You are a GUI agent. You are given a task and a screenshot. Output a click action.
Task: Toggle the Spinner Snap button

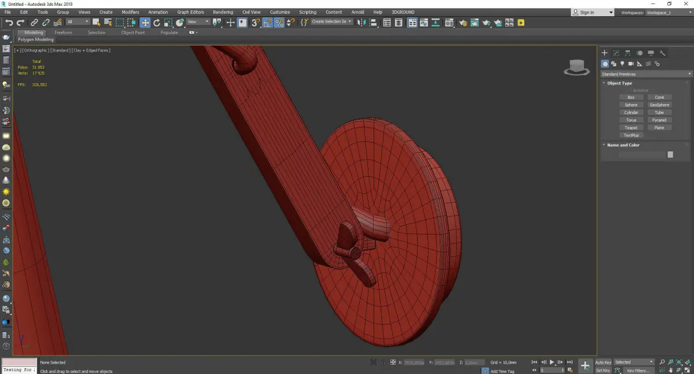(291, 23)
